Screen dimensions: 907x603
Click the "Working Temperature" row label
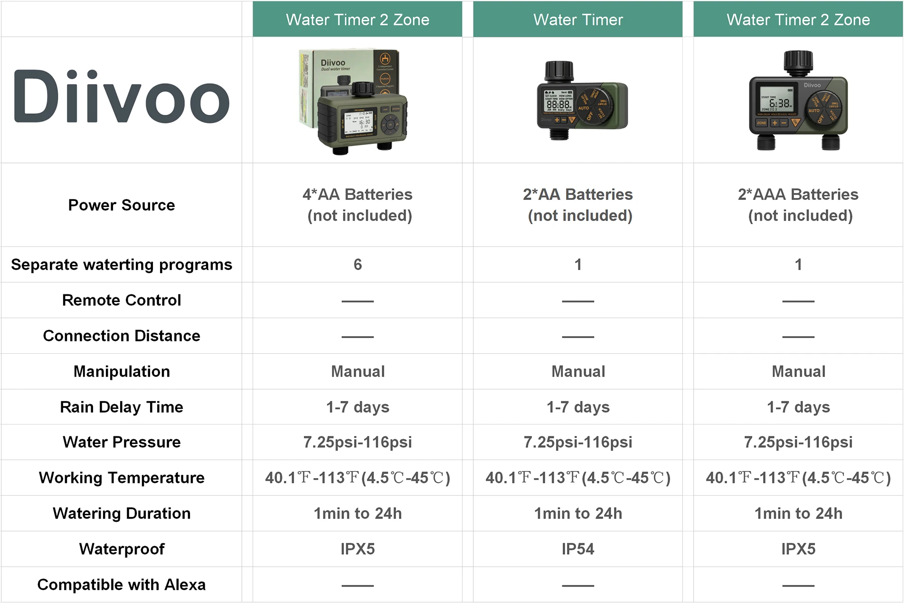click(x=122, y=478)
